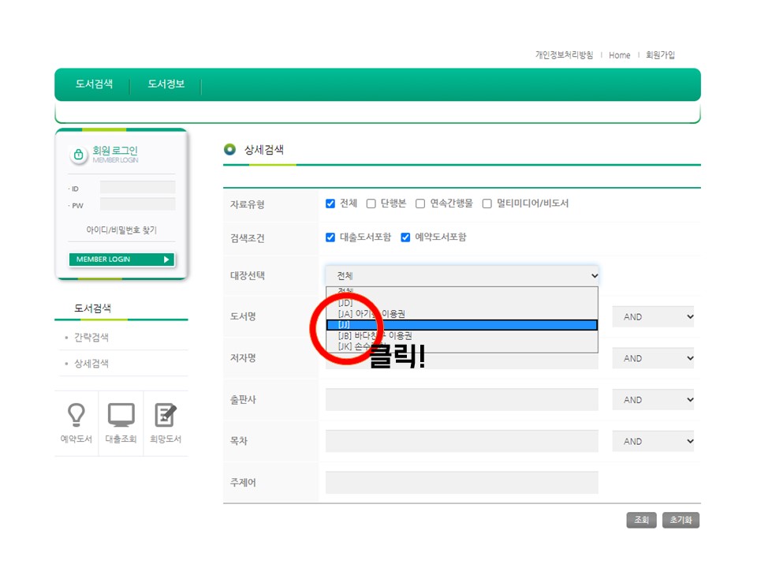Viewport: 757px width, 568px height.
Task: Collapse the 대장선택 dropdown
Action: (x=462, y=276)
